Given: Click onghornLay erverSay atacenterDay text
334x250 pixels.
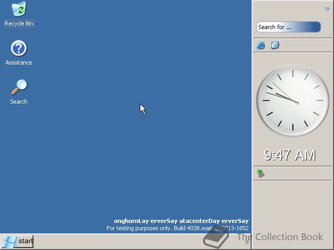Looking at the screenshot, I should coord(181,221).
